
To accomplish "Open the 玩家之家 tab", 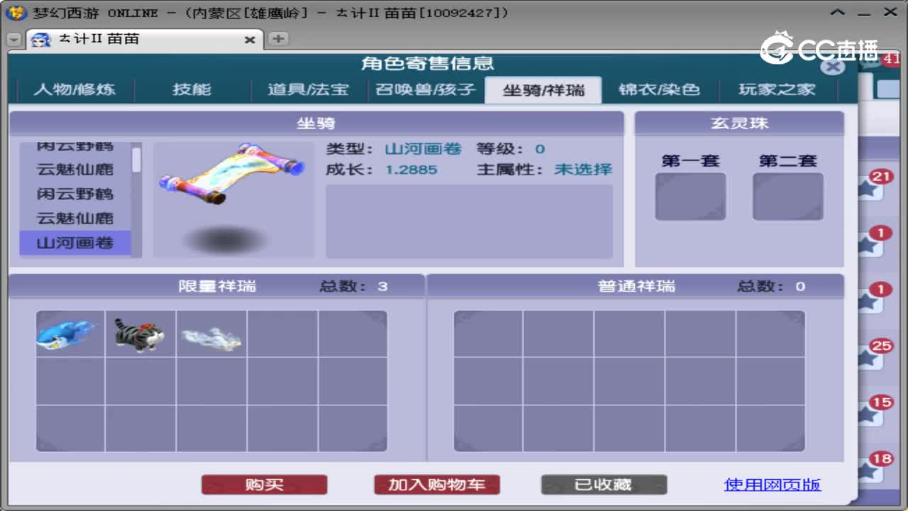I will (x=776, y=89).
